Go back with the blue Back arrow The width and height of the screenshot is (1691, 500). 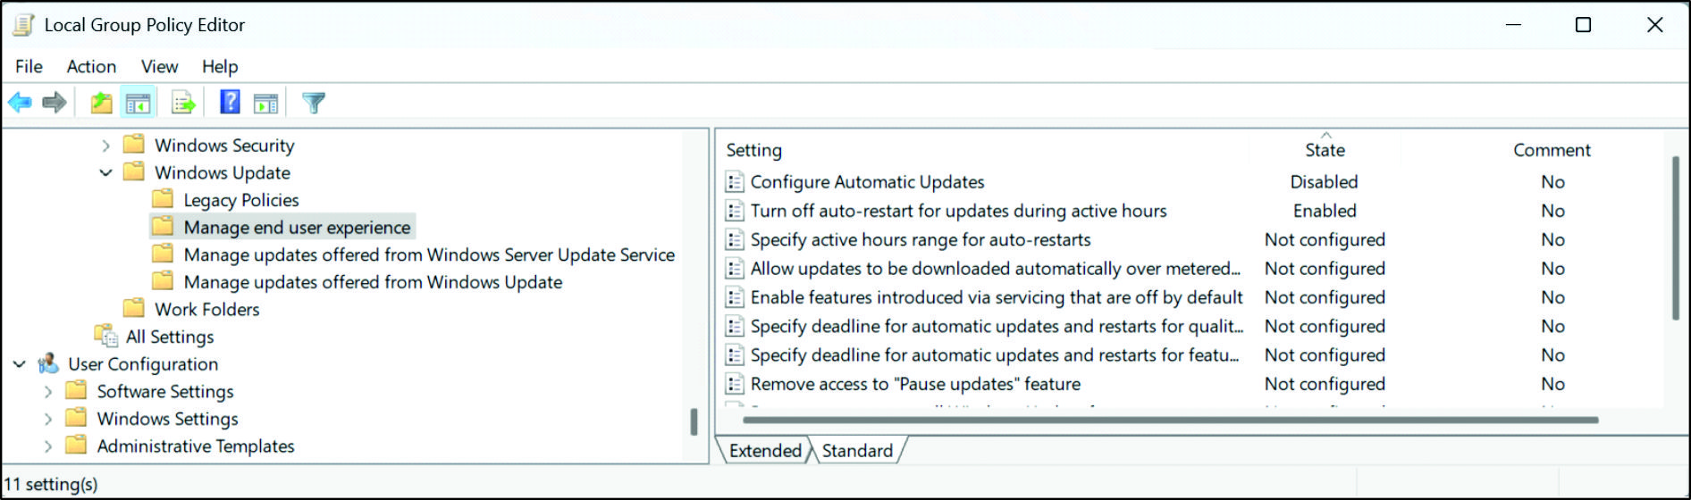pyautogui.click(x=20, y=103)
